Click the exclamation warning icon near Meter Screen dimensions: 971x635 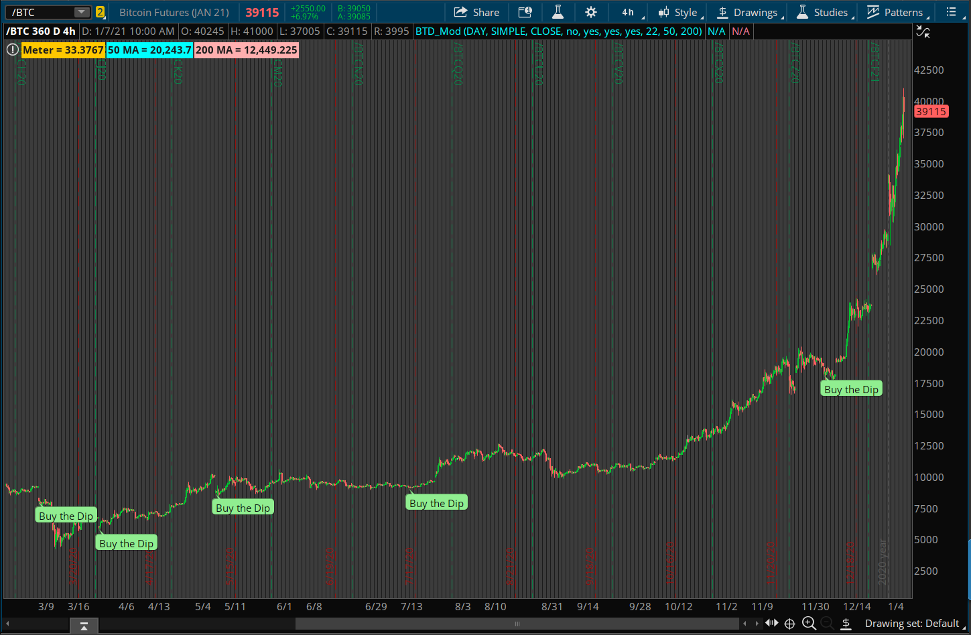12,50
